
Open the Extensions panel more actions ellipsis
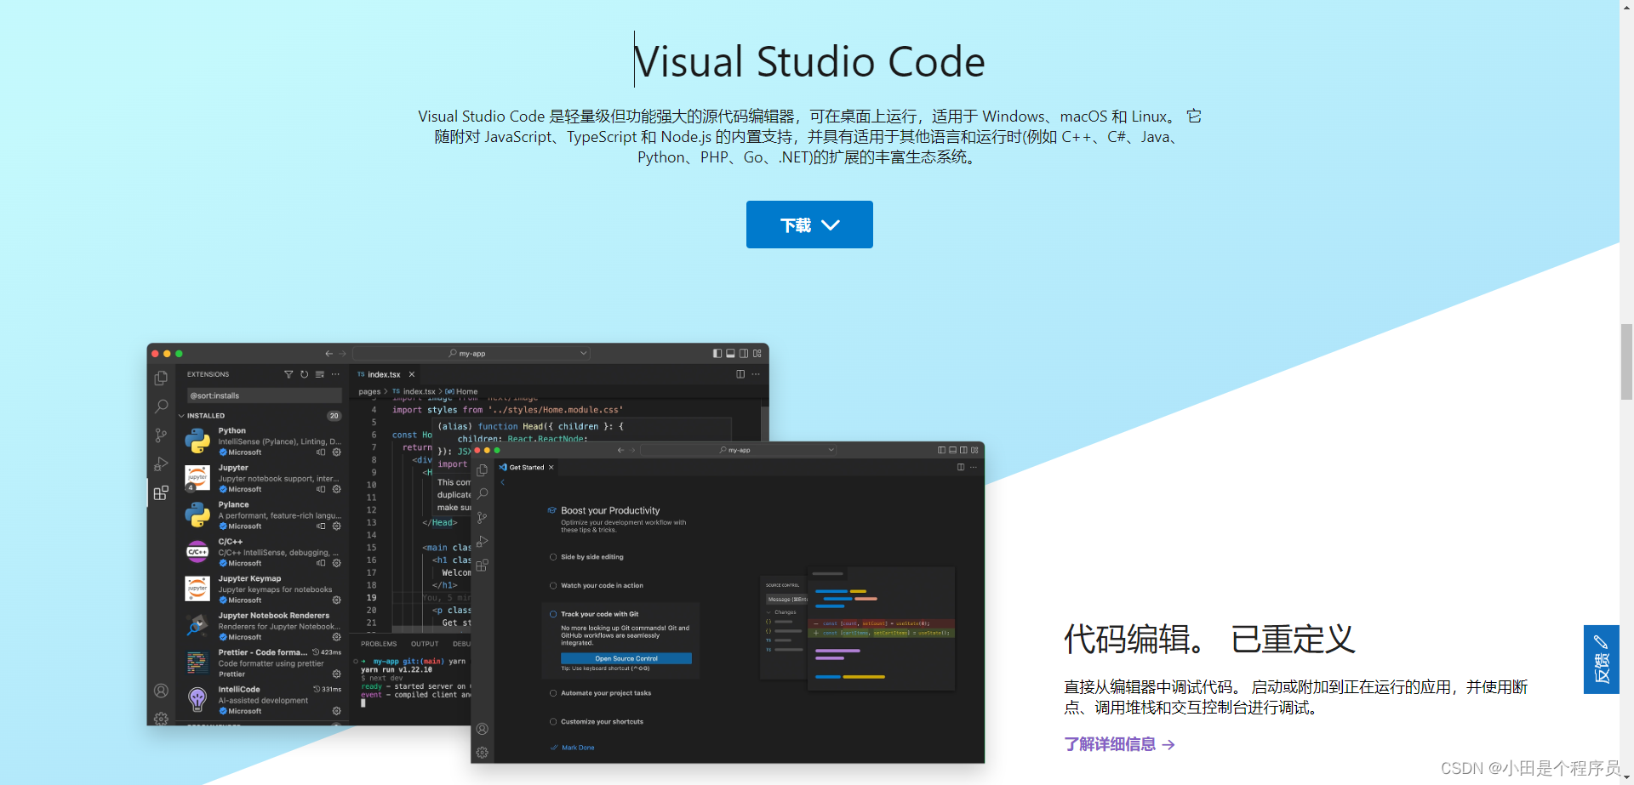(x=335, y=374)
